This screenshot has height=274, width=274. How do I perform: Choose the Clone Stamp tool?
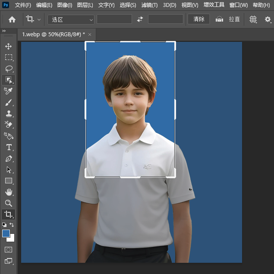pyautogui.click(x=8, y=114)
